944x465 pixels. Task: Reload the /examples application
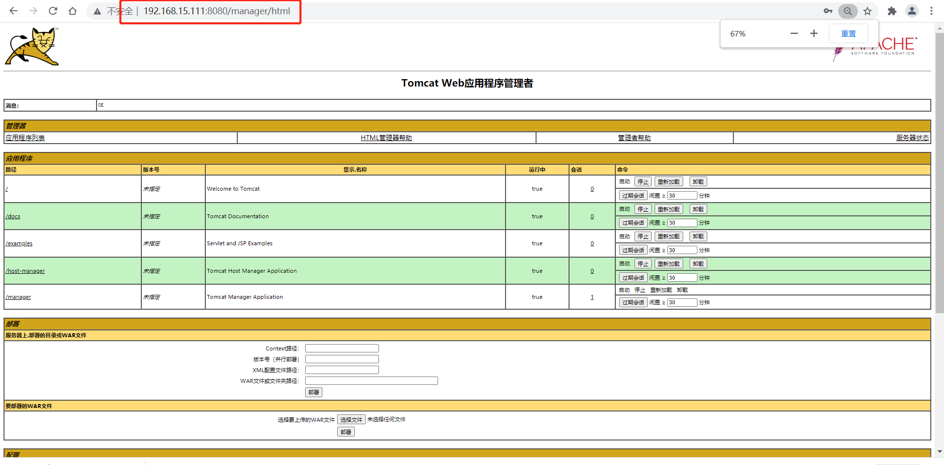(x=668, y=236)
